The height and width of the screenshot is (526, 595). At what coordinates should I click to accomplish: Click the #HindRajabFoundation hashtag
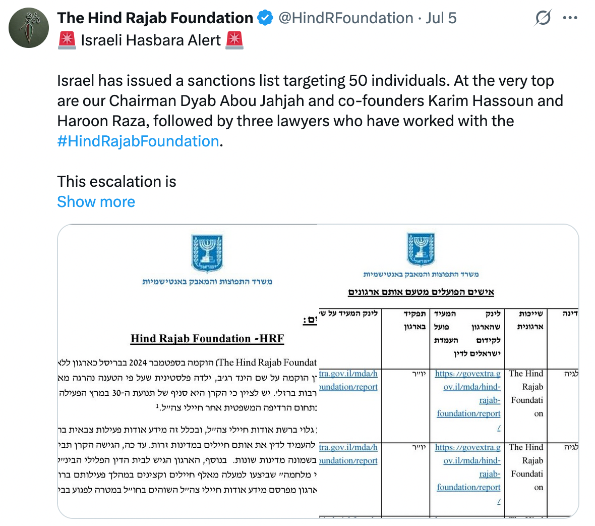tap(138, 141)
